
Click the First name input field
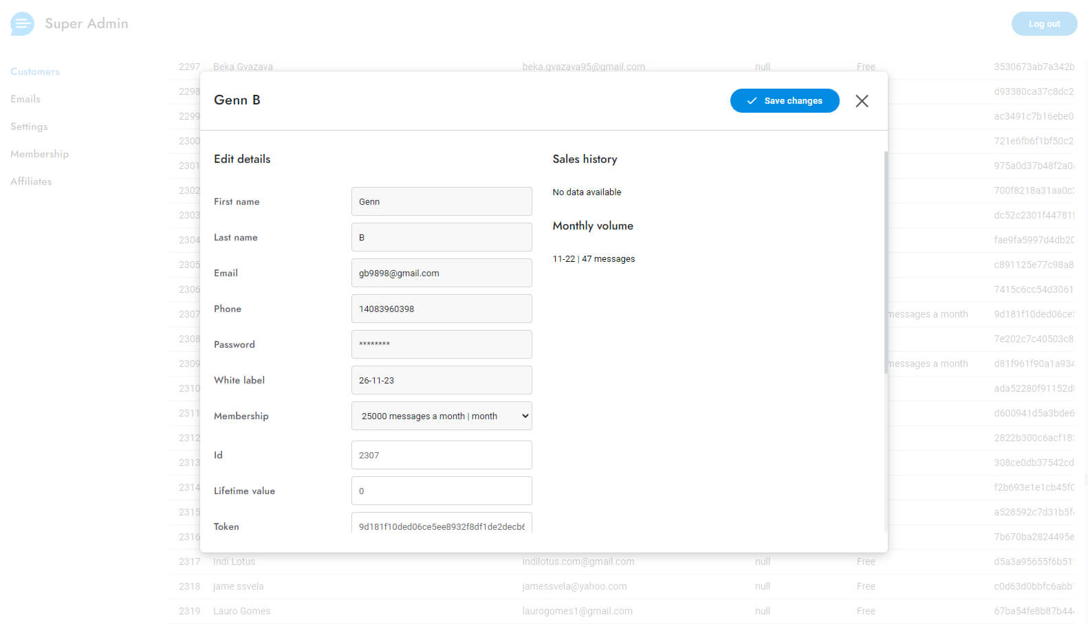coord(442,201)
